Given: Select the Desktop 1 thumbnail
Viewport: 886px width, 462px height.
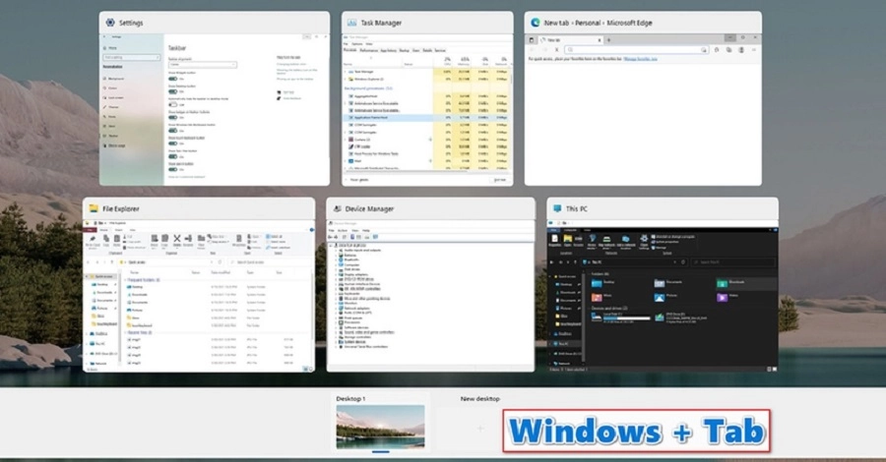Looking at the screenshot, I should pos(380,427).
